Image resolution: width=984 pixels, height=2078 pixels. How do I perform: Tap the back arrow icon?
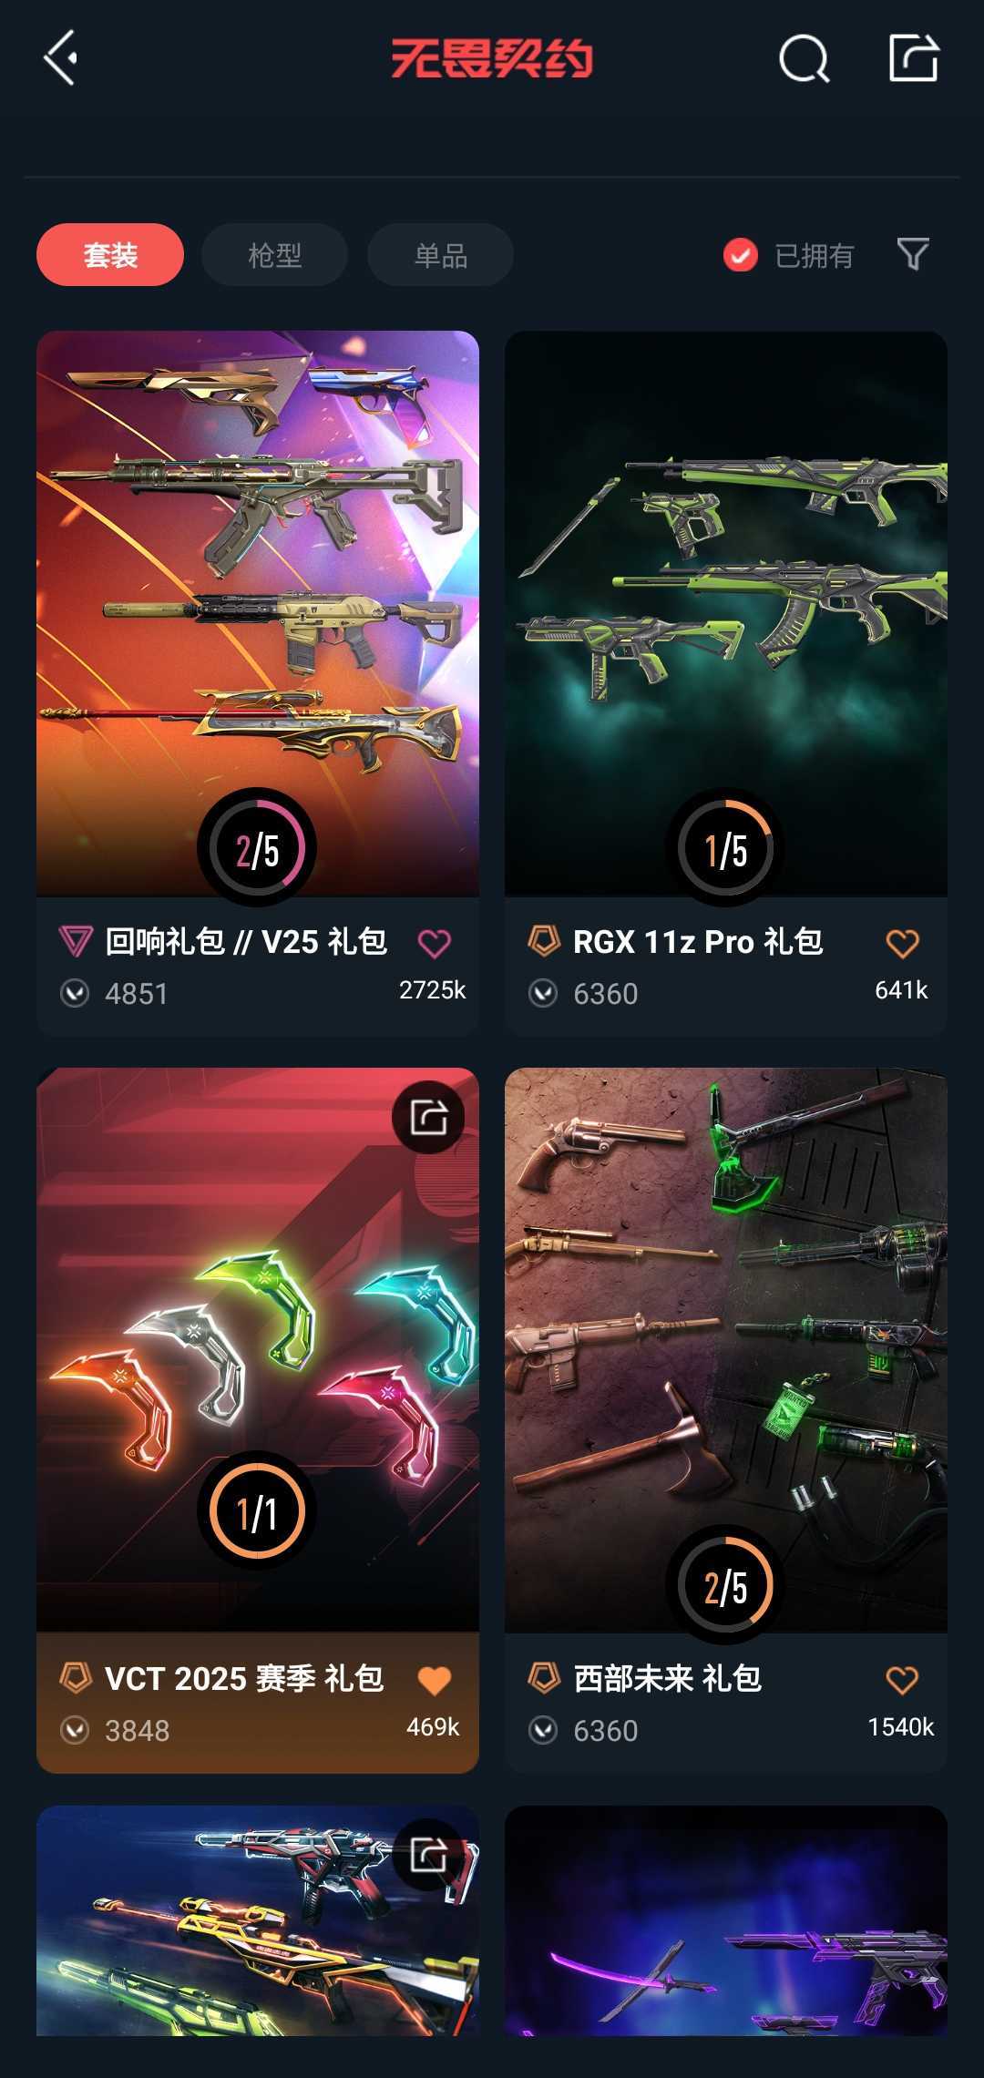pos(60,58)
